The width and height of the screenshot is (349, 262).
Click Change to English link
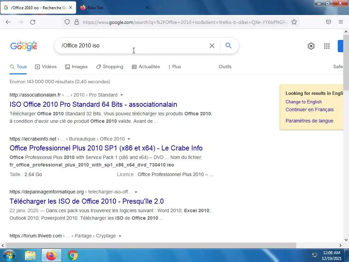click(303, 102)
